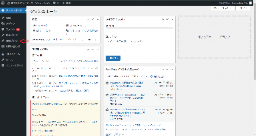This screenshot has width=256, height=136.
Task: Move the activity widget up
Action: (88, 49)
